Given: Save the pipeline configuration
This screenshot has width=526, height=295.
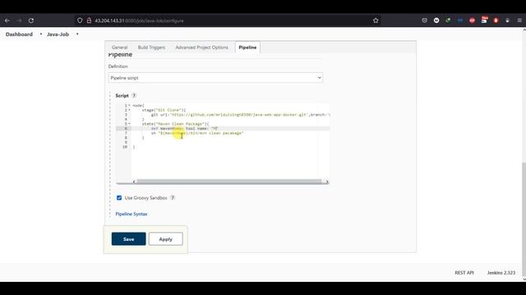Looking at the screenshot, I should [x=129, y=238].
